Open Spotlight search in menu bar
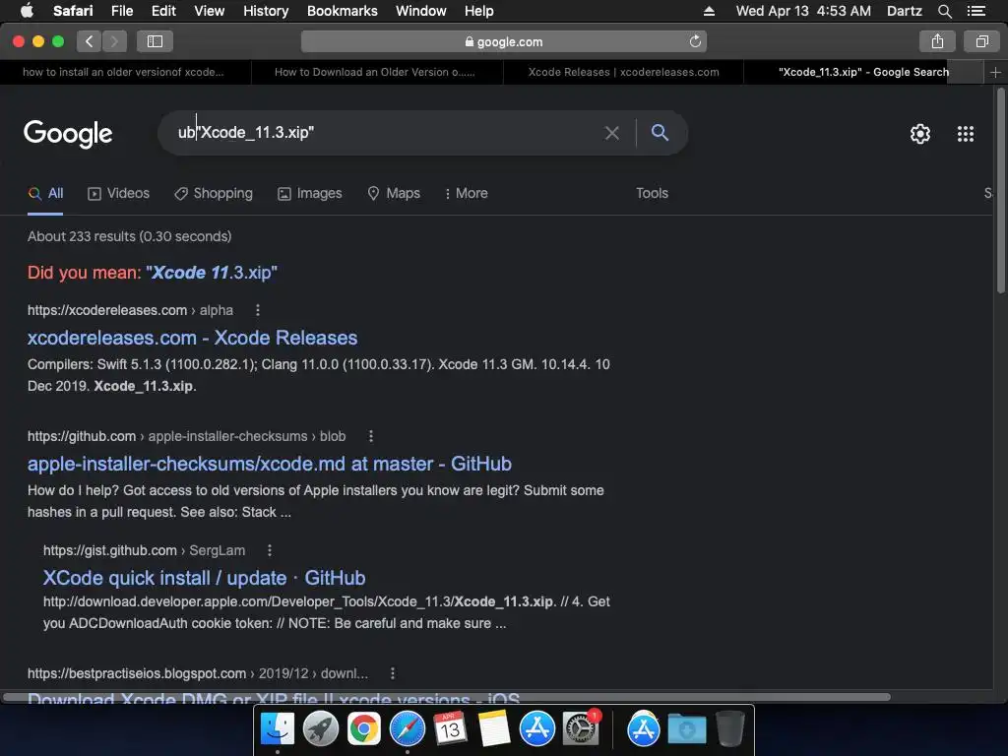Viewport: 1008px width, 756px height. point(944,11)
